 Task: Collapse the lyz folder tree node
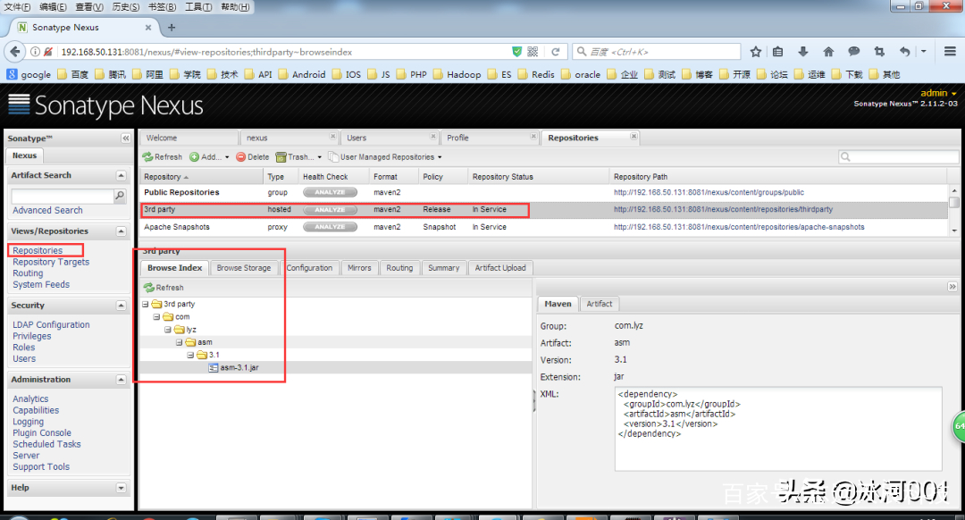(167, 330)
